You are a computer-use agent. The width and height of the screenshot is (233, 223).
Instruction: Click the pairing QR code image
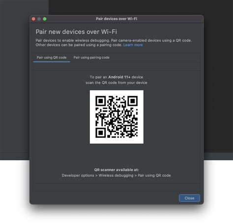pyautogui.click(x=116, y=117)
